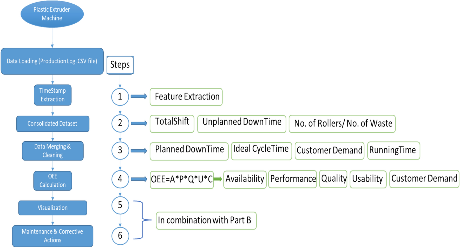Image resolution: width=460 pixels, height=248 pixels.
Task: Click the step 5 circle
Action: tap(120, 205)
